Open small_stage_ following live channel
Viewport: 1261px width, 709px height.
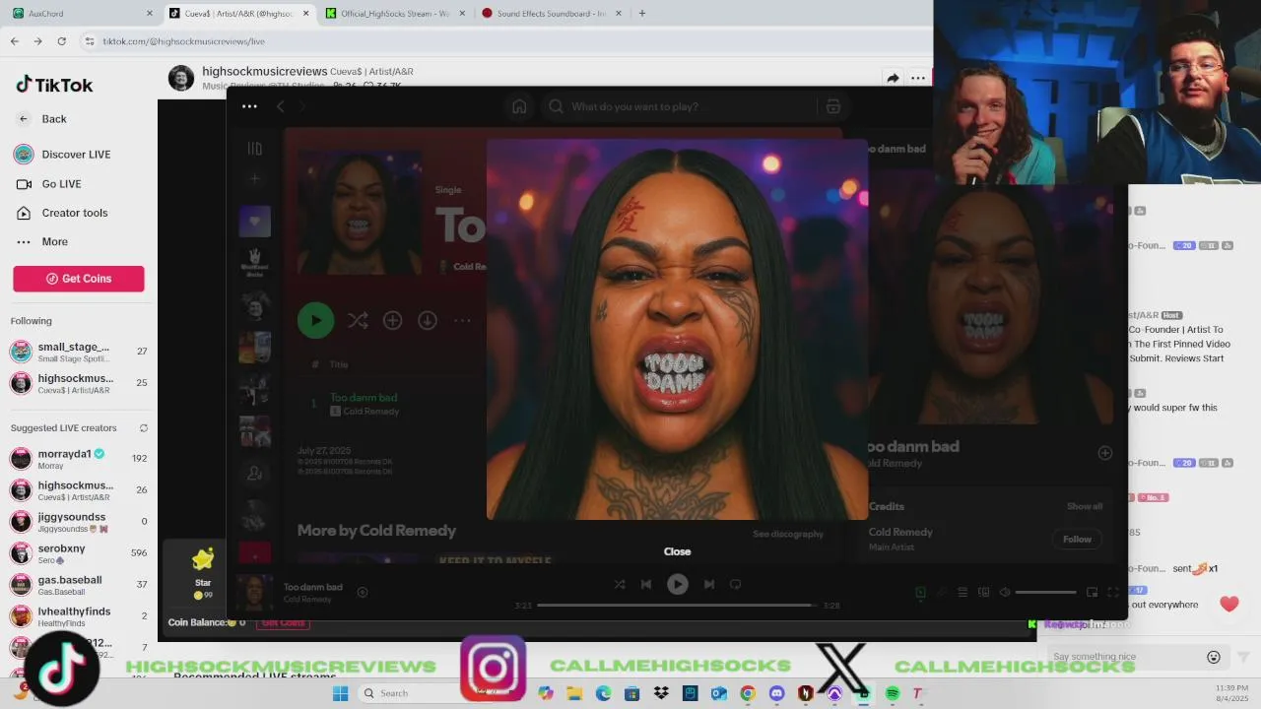pyautogui.click(x=78, y=352)
